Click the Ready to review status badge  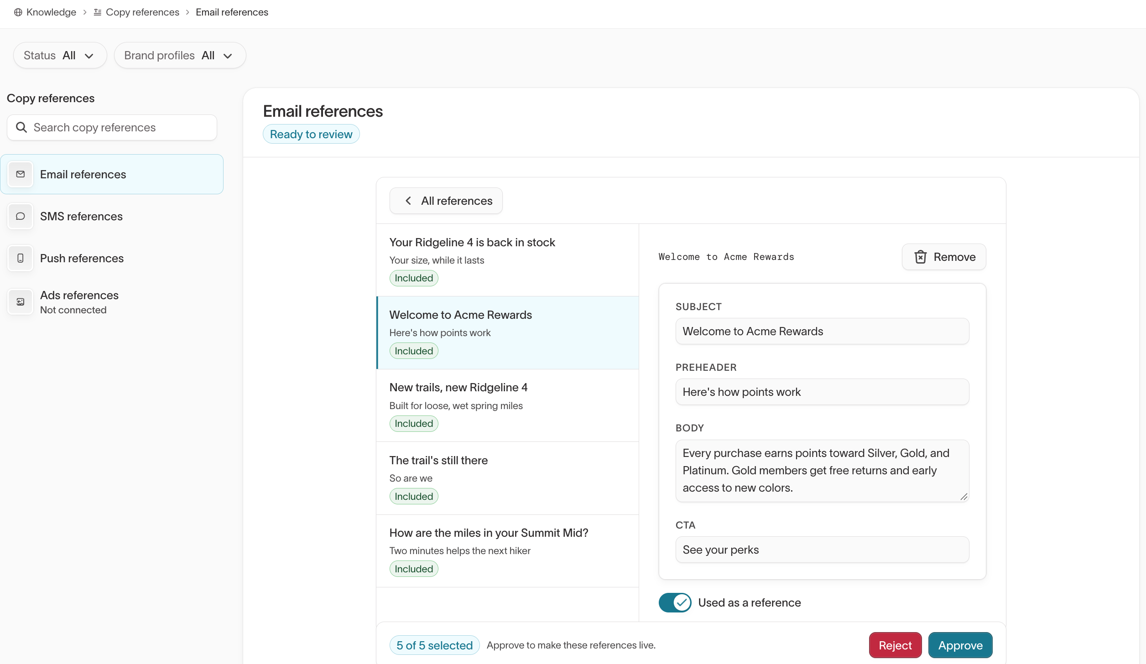pos(311,134)
